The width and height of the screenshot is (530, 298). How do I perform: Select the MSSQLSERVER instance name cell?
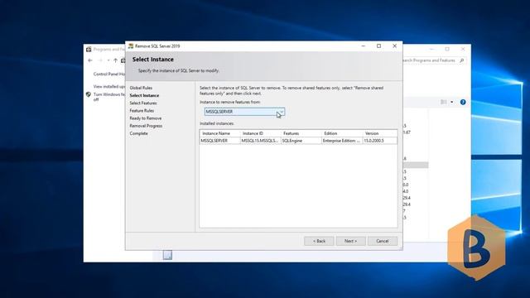(x=219, y=141)
